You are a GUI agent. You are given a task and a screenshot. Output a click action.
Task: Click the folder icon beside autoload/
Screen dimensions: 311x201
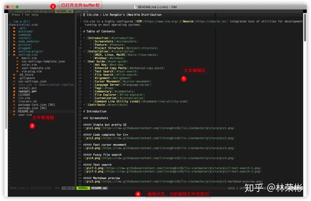(x=14, y=32)
